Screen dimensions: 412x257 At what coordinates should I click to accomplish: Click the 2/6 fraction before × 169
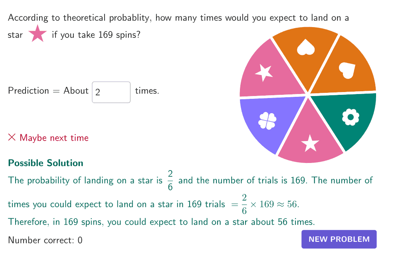244,204
